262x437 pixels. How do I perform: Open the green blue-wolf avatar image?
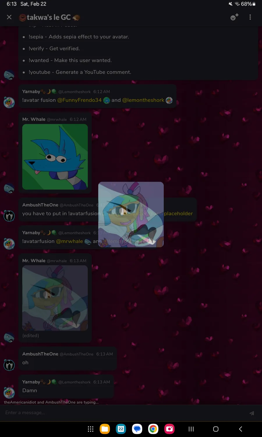(x=55, y=157)
